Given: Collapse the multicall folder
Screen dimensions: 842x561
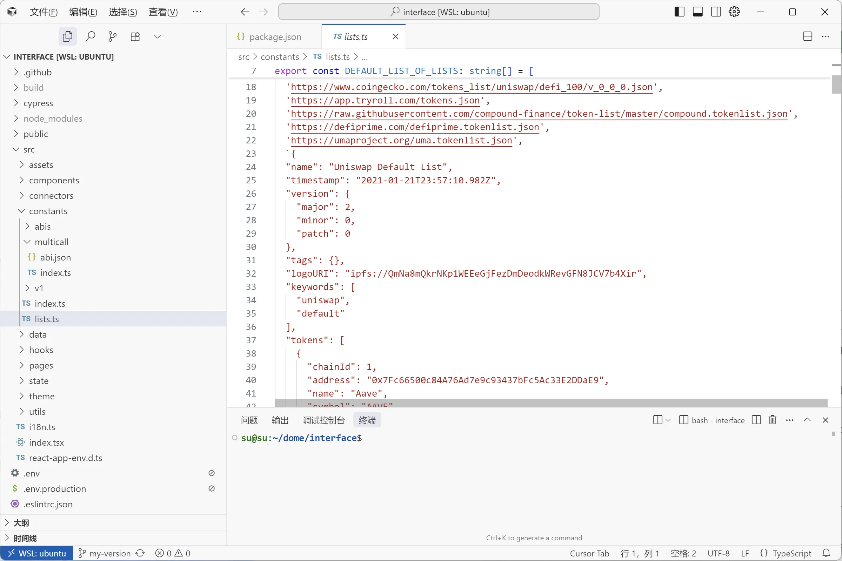Looking at the screenshot, I should (x=51, y=242).
